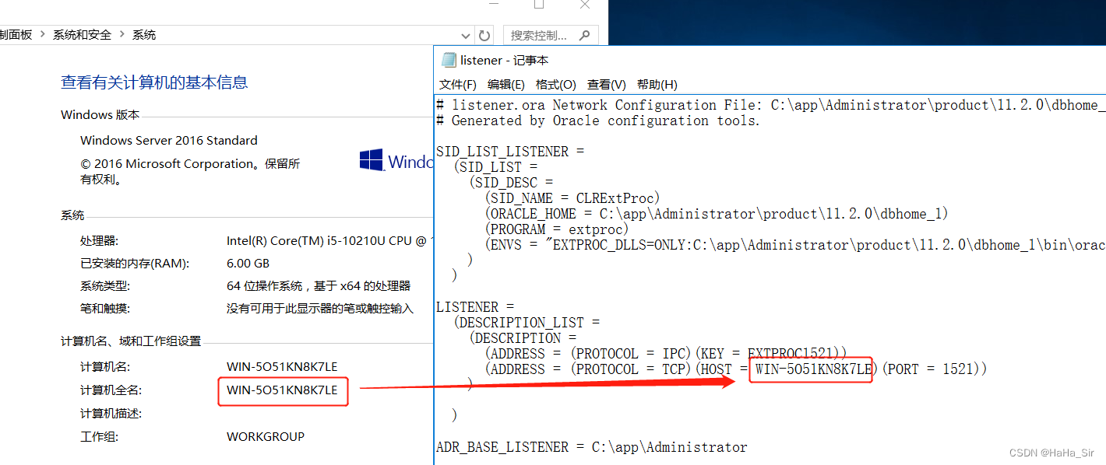Click the search magnifier icon in Control Panel
This screenshot has height=465, width=1106.
click(x=585, y=34)
